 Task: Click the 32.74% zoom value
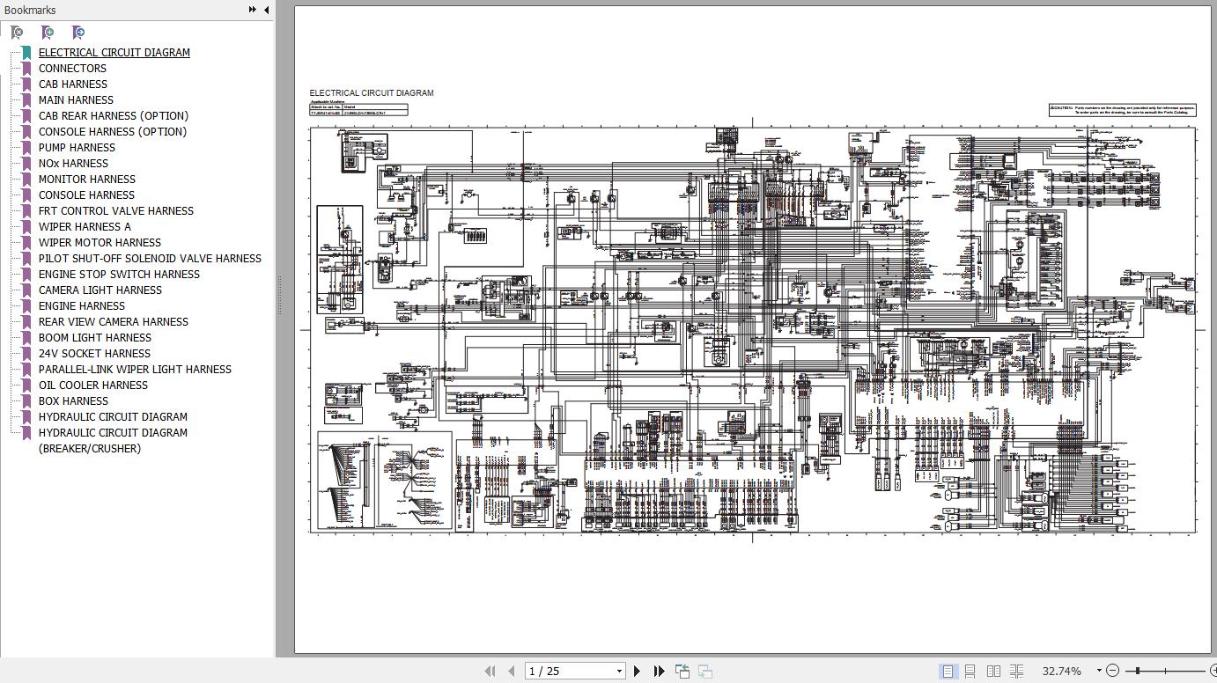(x=1061, y=671)
